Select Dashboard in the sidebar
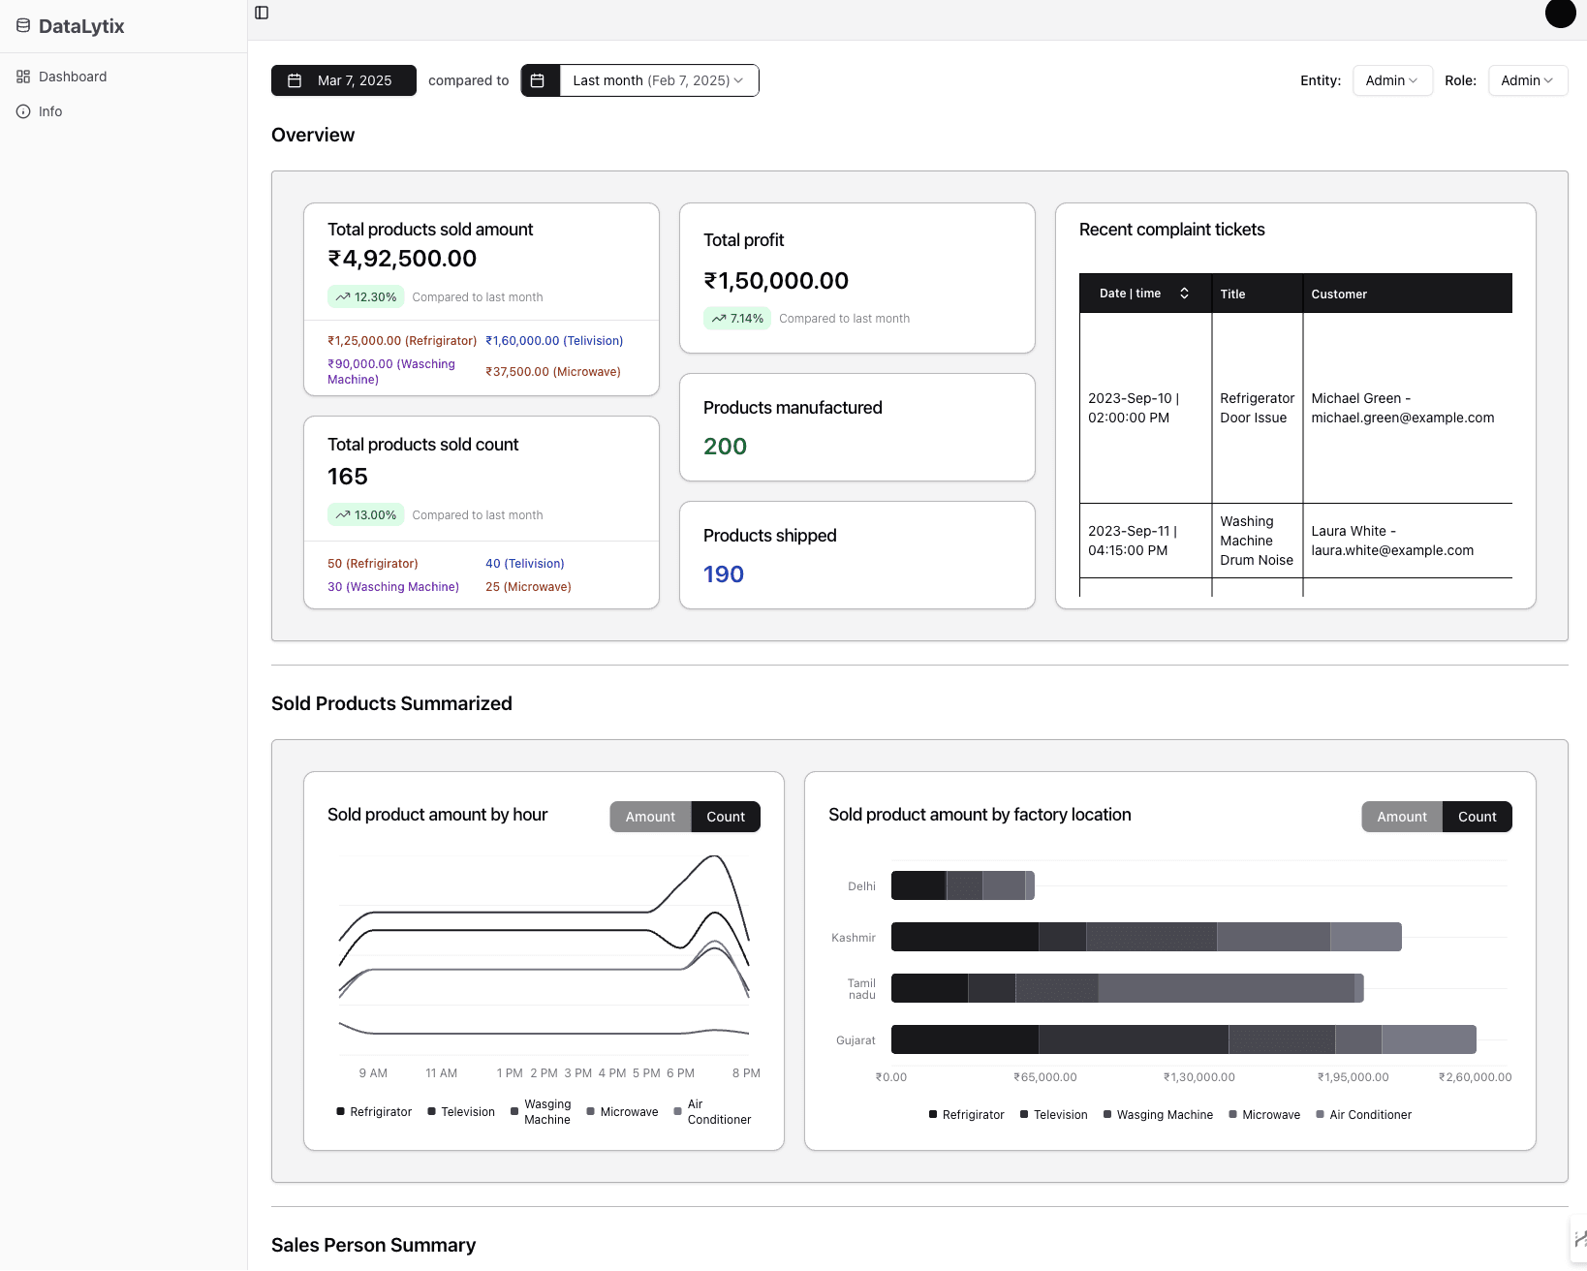 click(73, 77)
